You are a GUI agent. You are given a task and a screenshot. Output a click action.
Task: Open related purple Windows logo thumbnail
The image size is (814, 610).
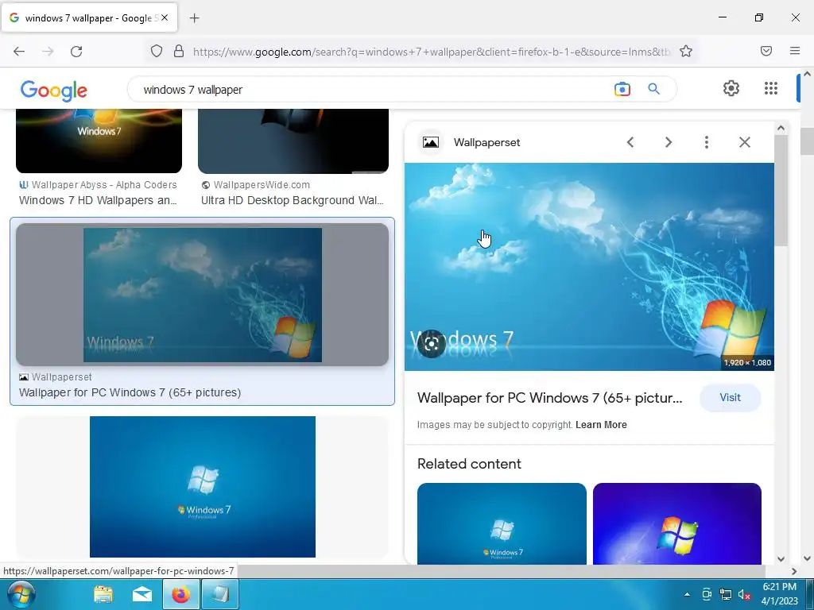tap(677, 523)
